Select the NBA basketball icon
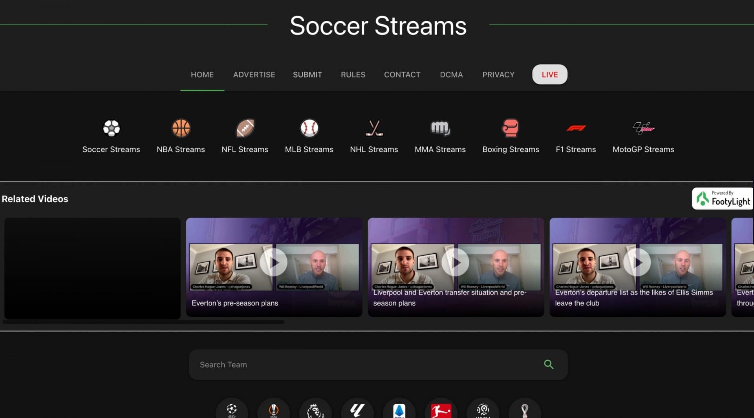This screenshot has height=418, width=754. pos(181,128)
